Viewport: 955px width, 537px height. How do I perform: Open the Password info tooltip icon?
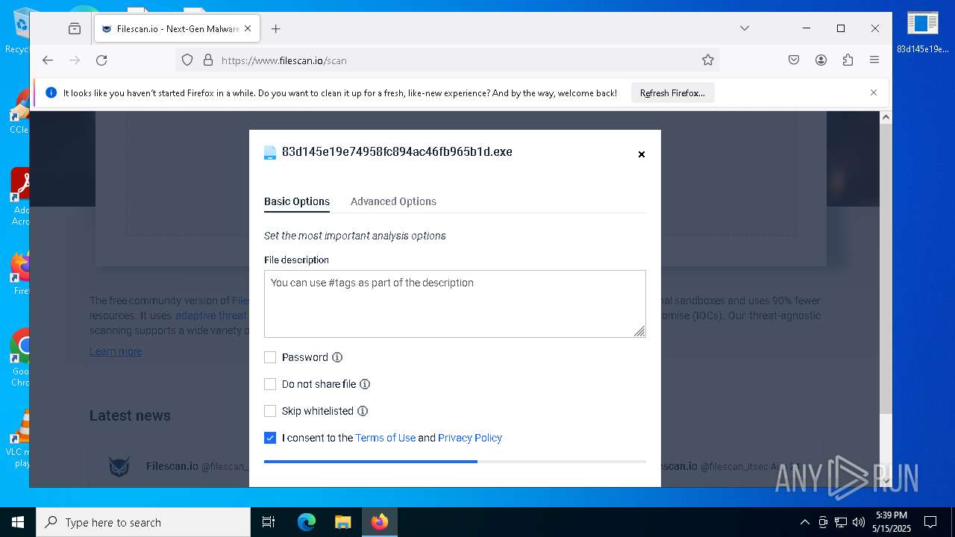click(337, 357)
